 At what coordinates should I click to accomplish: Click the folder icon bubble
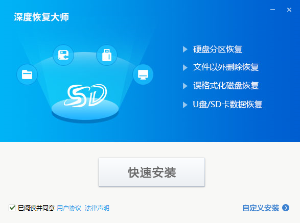[x=27, y=75]
